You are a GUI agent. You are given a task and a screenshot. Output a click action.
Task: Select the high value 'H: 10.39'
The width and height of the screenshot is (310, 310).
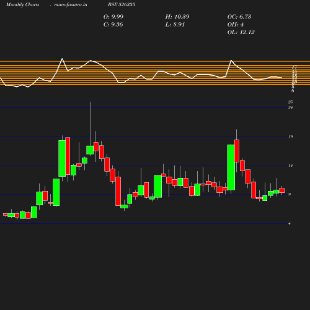[x=177, y=17]
